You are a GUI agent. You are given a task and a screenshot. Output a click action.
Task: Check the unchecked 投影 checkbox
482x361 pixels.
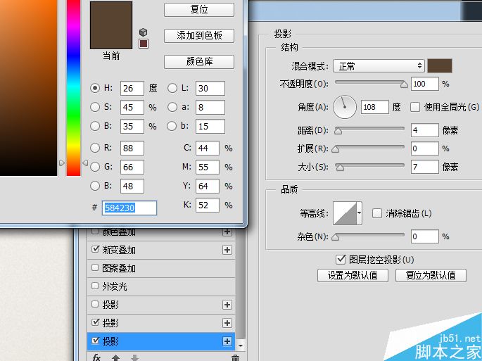(x=95, y=304)
